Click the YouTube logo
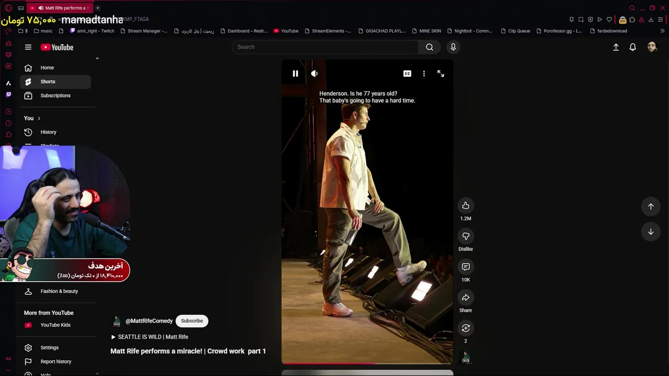Screen dimensions: 669x376 tap(57, 47)
